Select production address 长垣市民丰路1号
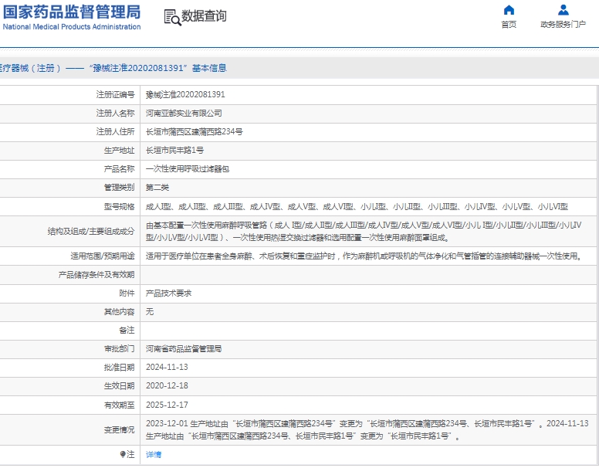The width and height of the screenshot is (599, 468). 174,151
